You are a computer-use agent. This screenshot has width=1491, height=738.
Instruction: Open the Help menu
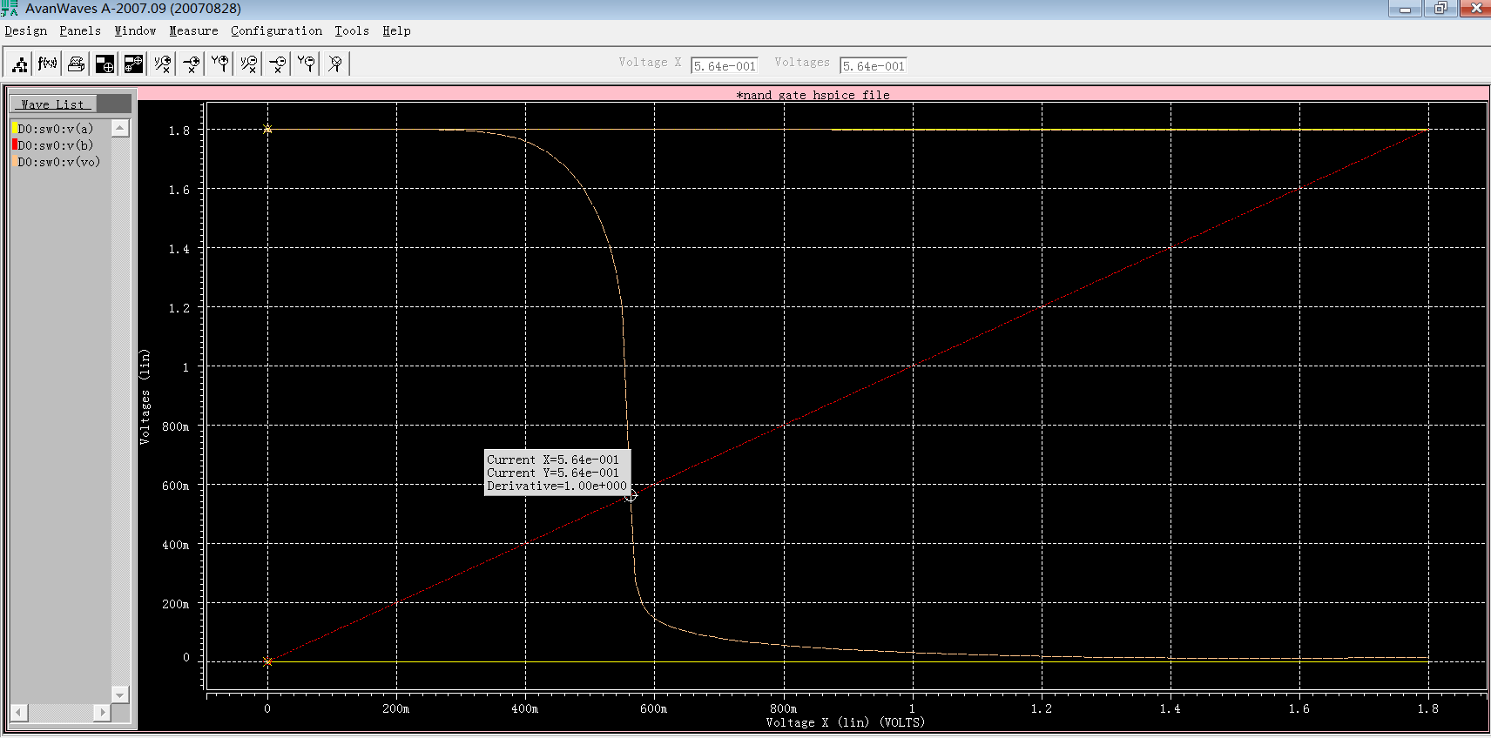pos(396,30)
